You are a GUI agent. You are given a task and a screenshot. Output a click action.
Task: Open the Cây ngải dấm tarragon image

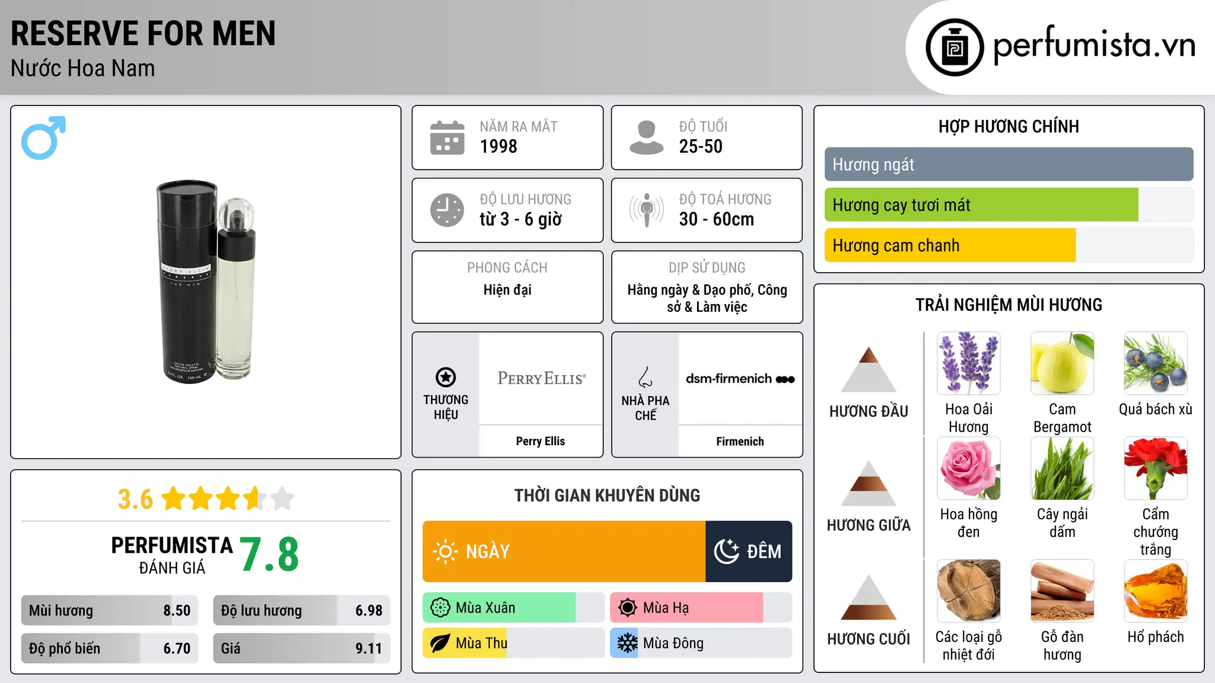coord(1063,468)
